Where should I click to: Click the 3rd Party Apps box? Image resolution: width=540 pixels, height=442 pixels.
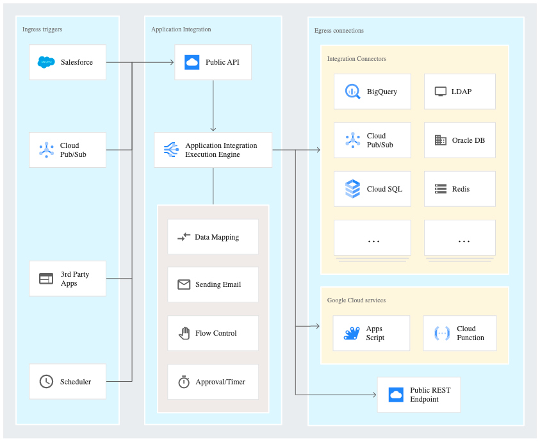pos(67,278)
